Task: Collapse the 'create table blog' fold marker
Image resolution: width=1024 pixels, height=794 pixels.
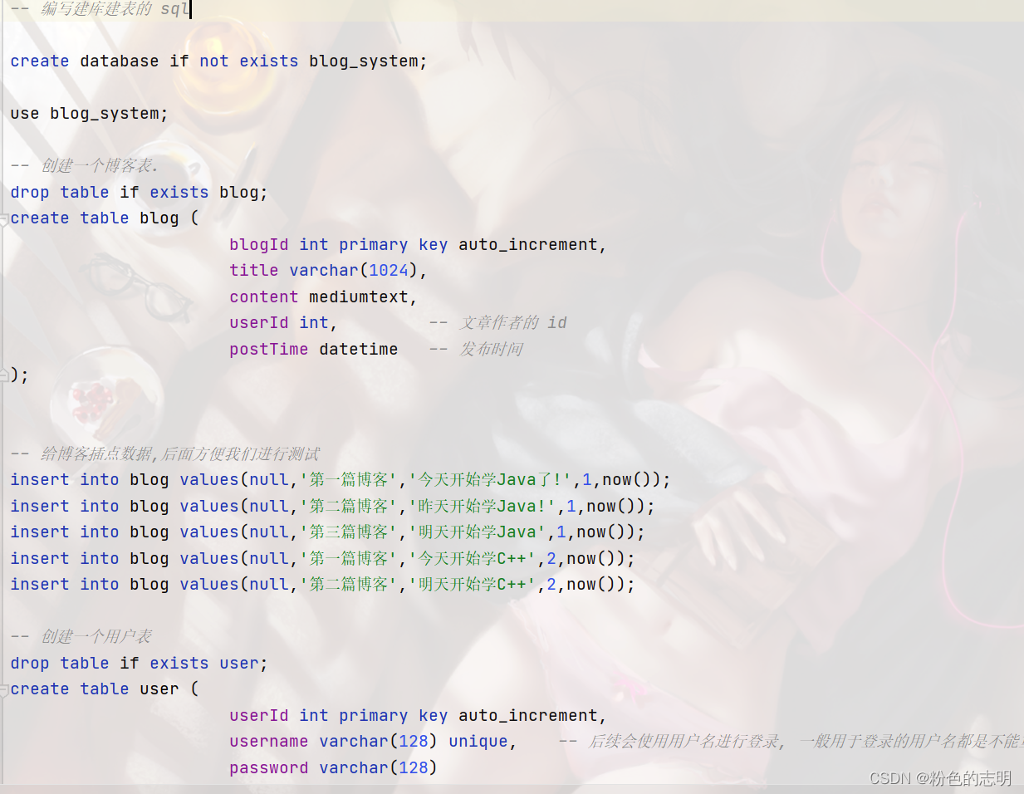Action: tap(3, 219)
